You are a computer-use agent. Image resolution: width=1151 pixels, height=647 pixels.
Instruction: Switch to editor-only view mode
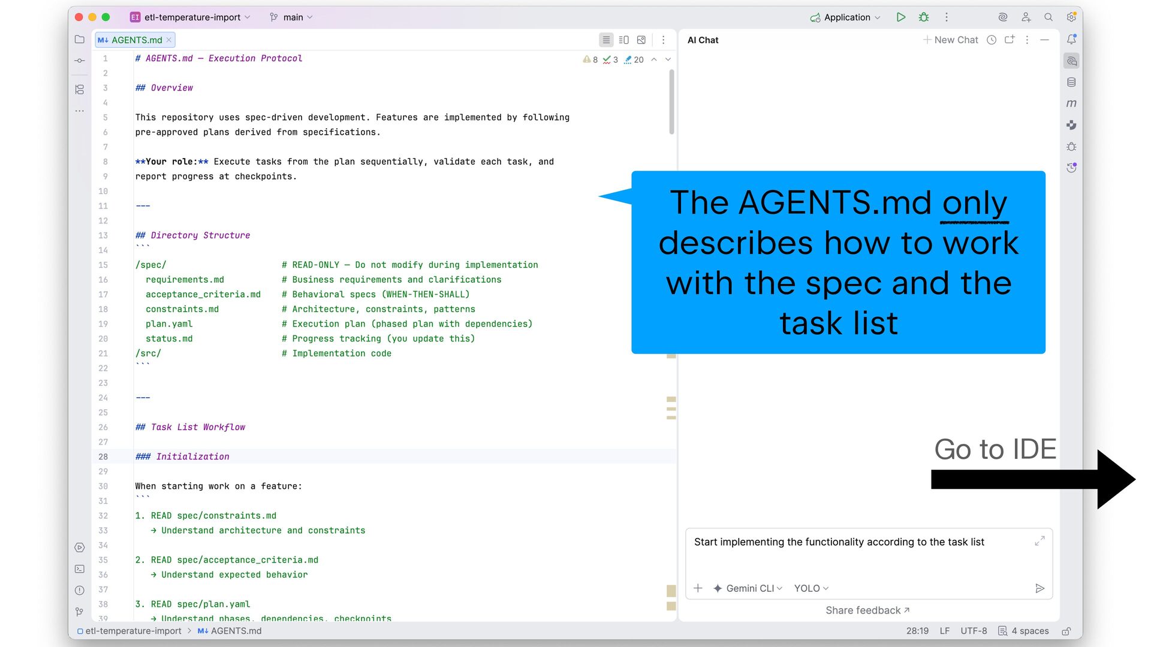tap(606, 40)
